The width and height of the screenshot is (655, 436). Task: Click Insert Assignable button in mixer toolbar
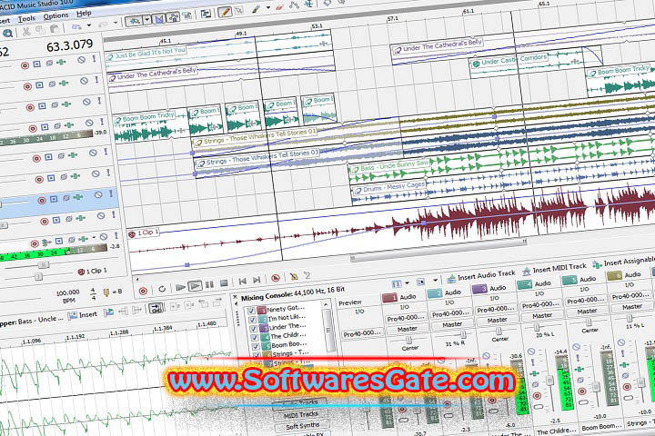coord(623,262)
